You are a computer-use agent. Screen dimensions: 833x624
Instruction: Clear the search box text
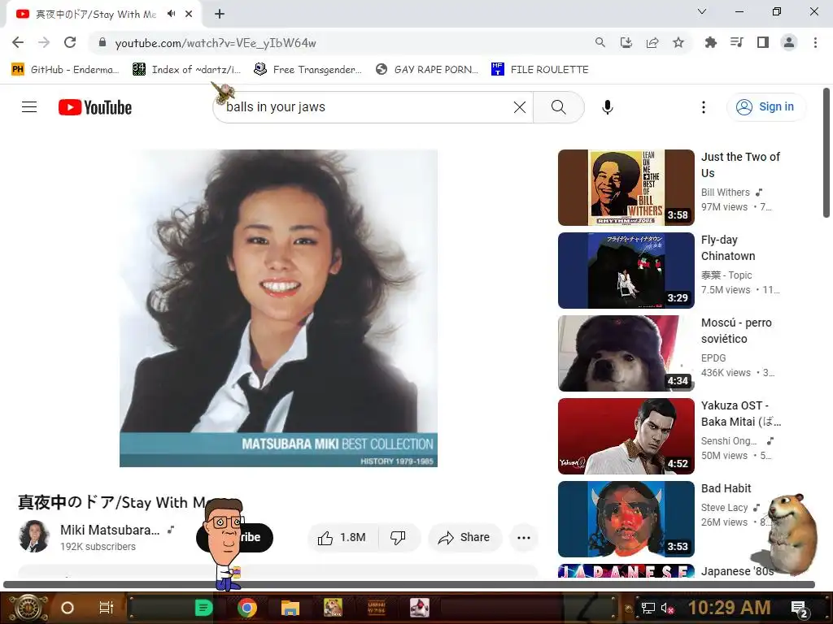click(520, 107)
